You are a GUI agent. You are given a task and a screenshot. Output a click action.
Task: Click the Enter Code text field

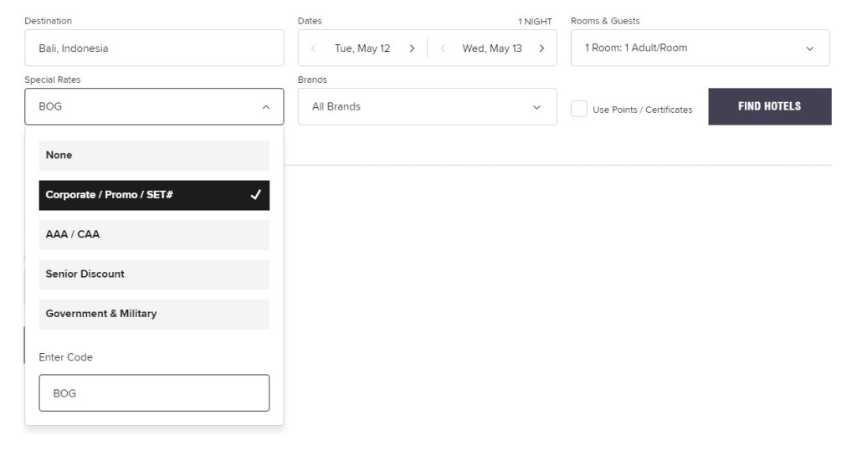pos(154,393)
